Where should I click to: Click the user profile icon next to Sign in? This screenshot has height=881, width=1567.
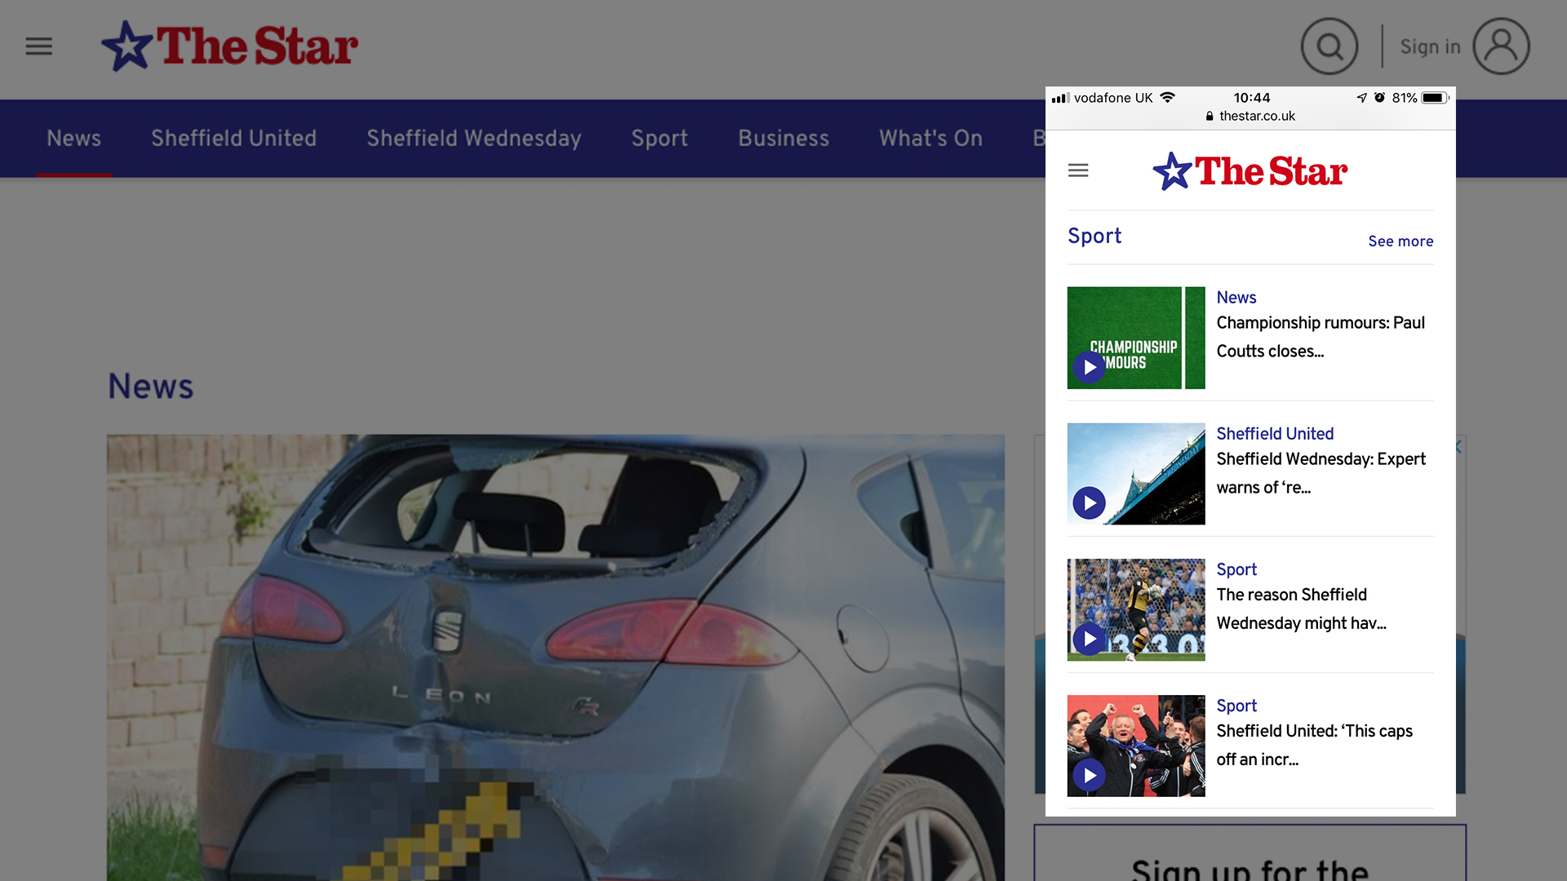tap(1502, 46)
